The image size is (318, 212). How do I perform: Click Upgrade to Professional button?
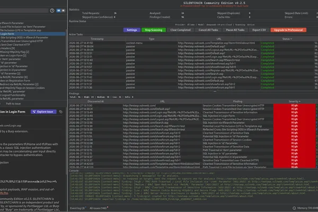coord(288,30)
